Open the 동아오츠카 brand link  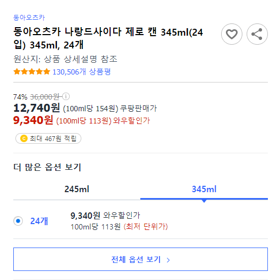[x=29, y=18]
